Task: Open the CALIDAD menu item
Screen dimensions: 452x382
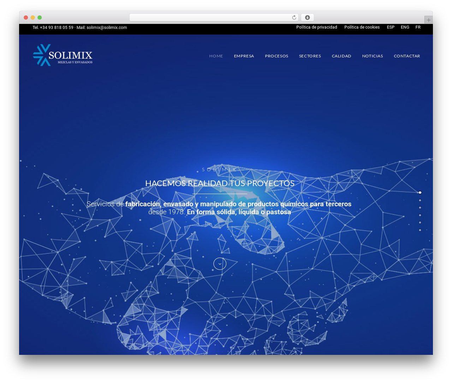Action: pyautogui.click(x=341, y=56)
